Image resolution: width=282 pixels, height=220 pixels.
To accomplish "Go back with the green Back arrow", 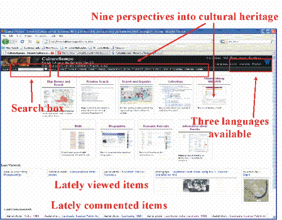I will [x=6, y=41].
